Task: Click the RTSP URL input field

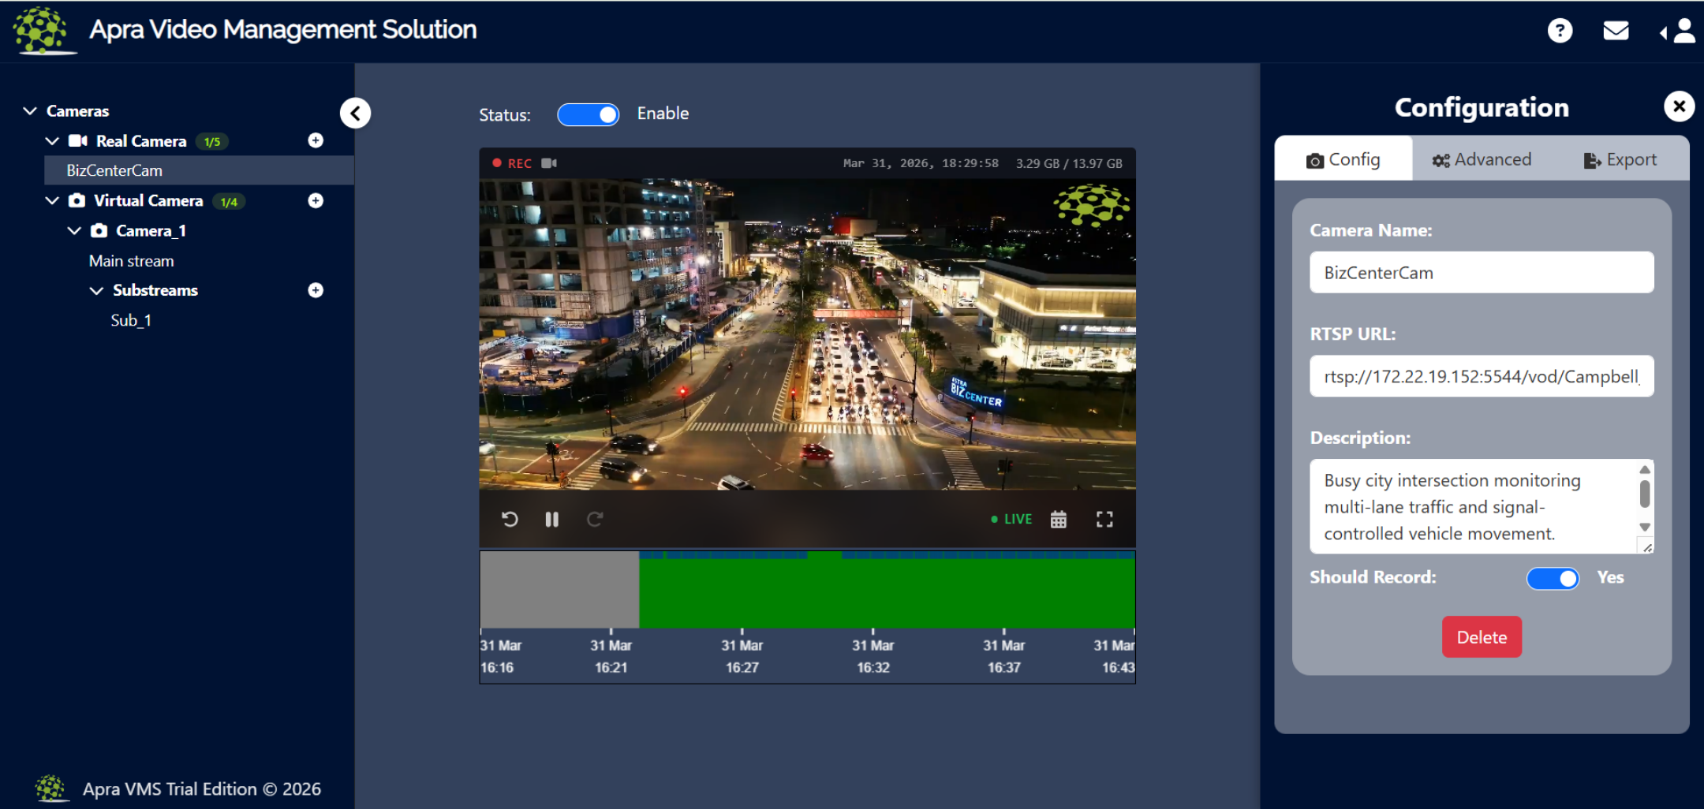Action: point(1482,376)
